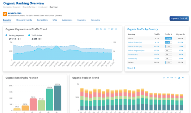Select 6M range in Organic Position Trend
The height and width of the screenshot is (113, 191).
tap(172, 78)
